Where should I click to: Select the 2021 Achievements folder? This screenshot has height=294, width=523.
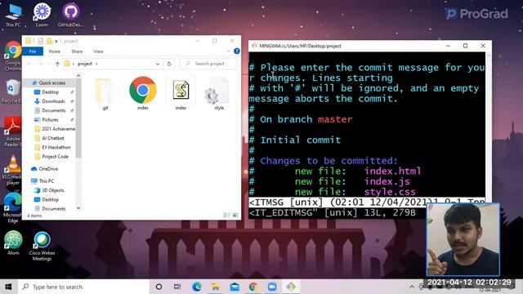pyautogui.click(x=56, y=129)
